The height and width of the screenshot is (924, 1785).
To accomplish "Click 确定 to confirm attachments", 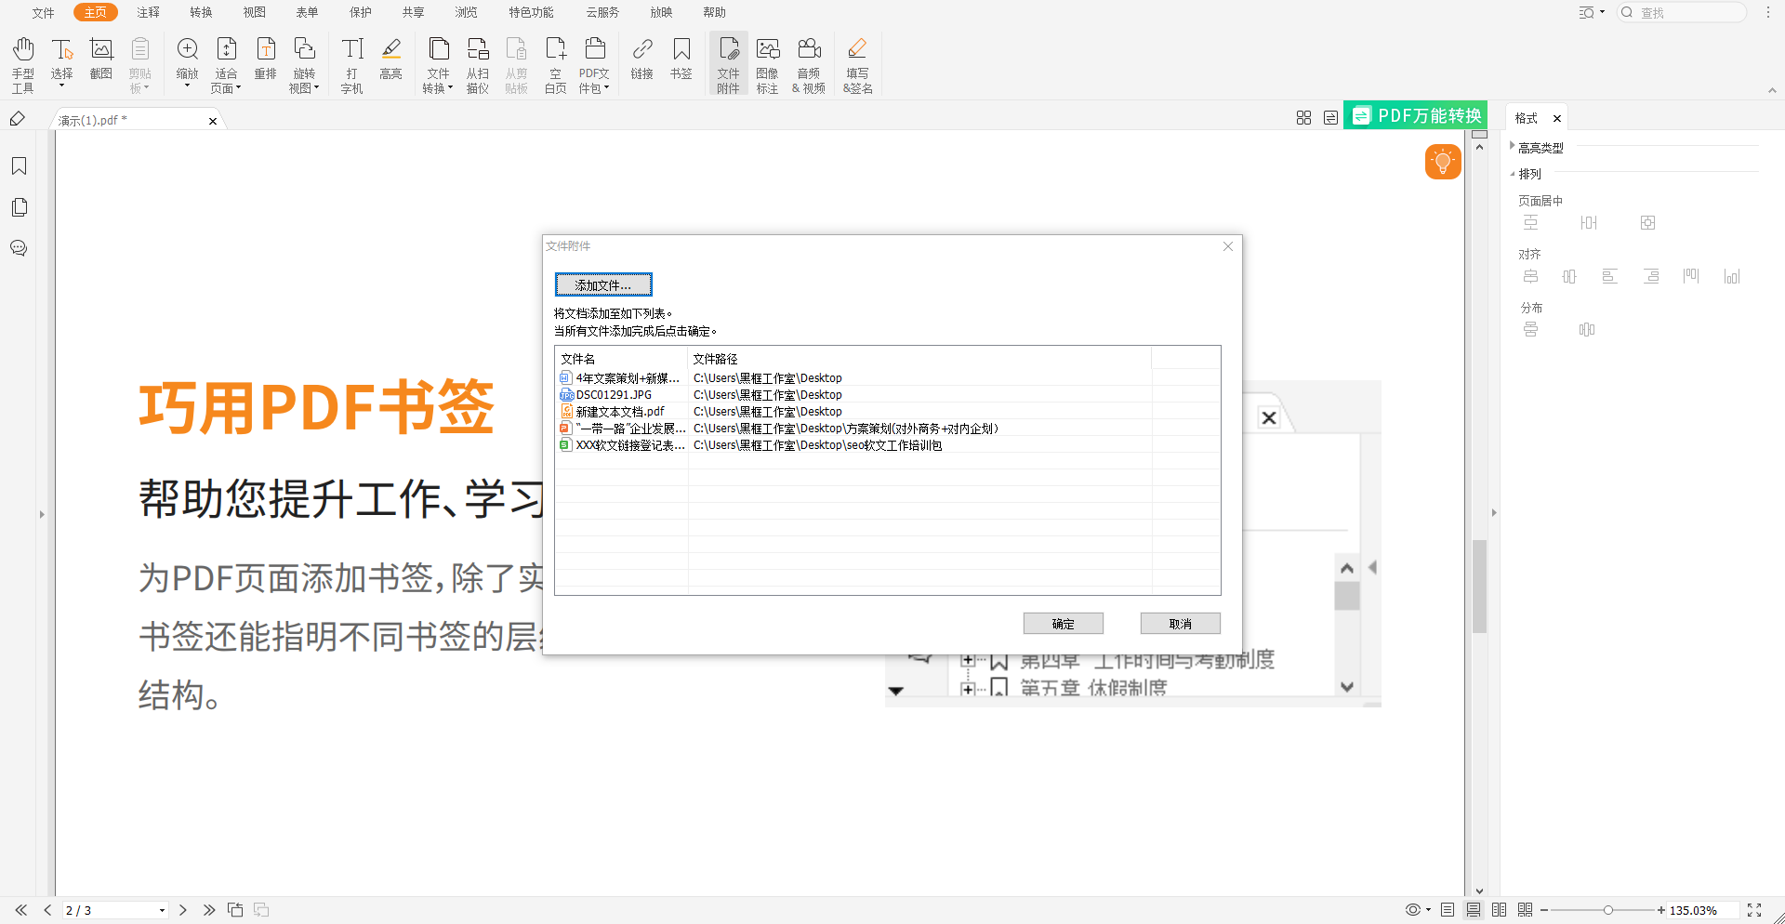I will [1063, 623].
